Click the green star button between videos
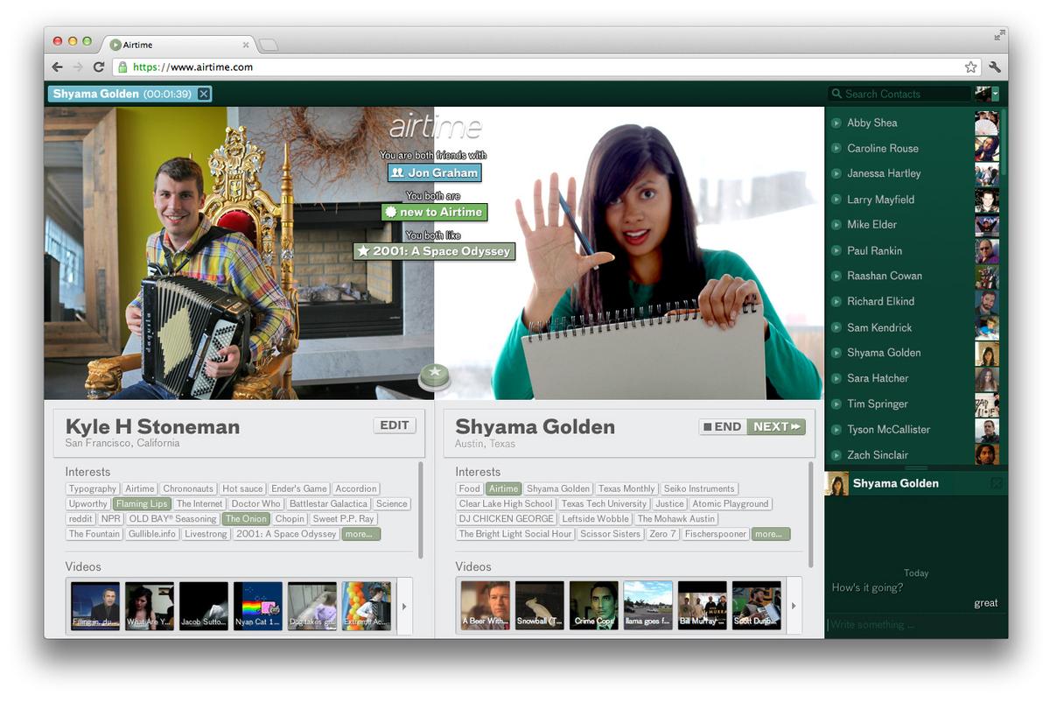The width and height of the screenshot is (1050, 716). (x=434, y=376)
